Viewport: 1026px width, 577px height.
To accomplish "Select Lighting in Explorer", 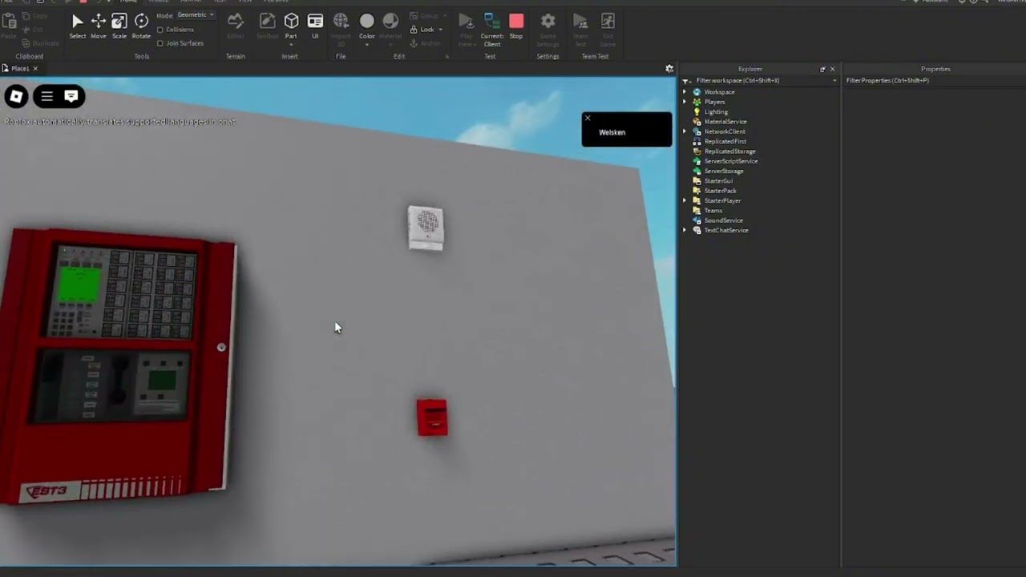I will (x=716, y=112).
